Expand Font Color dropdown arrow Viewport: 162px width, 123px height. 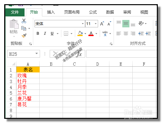[x=96, y=33]
